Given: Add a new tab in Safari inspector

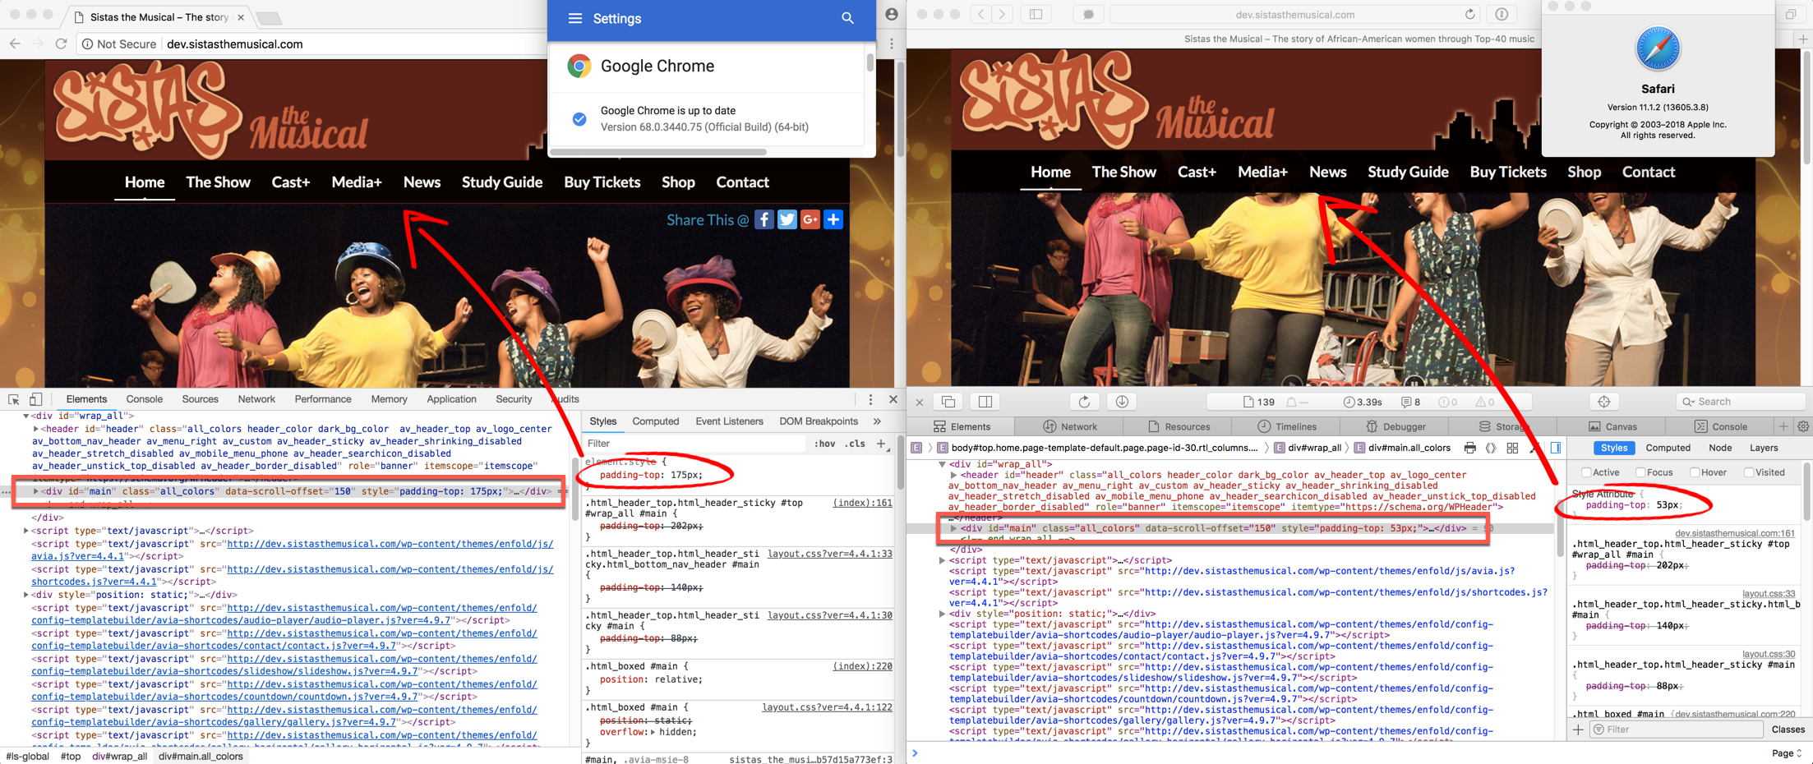Looking at the screenshot, I should [x=1783, y=426].
